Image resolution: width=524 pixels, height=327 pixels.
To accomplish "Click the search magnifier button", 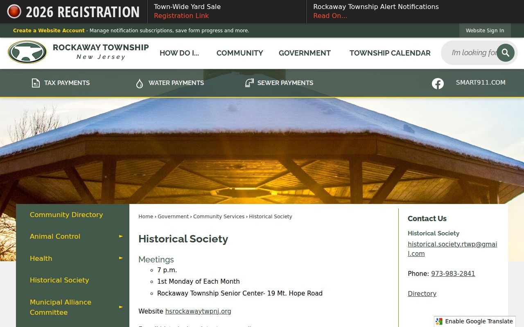I will [506, 53].
